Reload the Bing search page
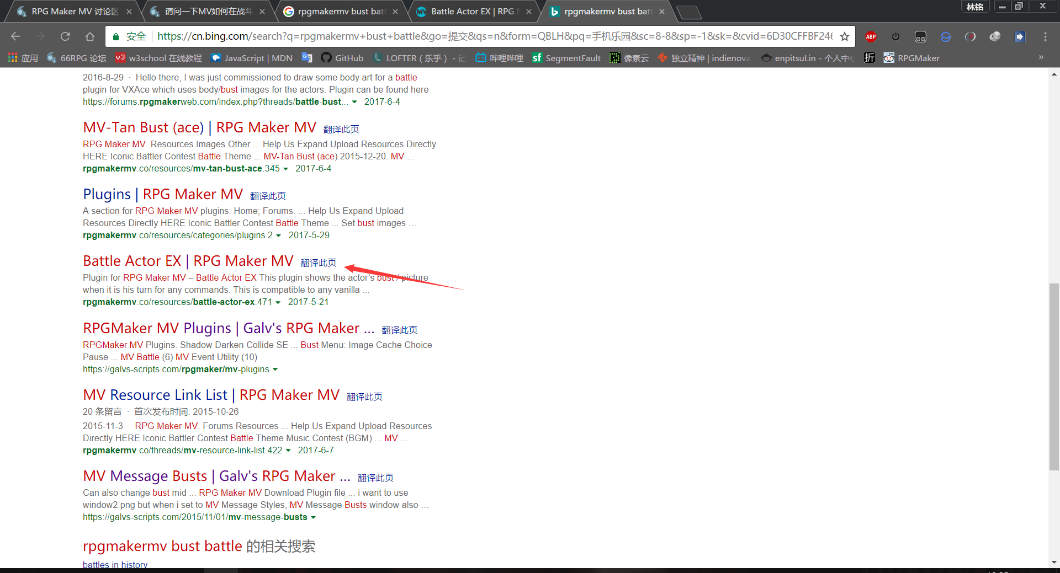The width and height of the screenshot is (1060, 573). click(65, 36)
